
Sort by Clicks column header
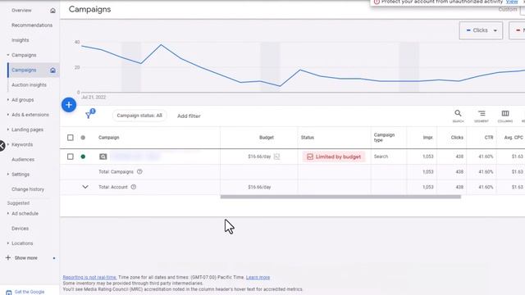click(x=457, y=138)
